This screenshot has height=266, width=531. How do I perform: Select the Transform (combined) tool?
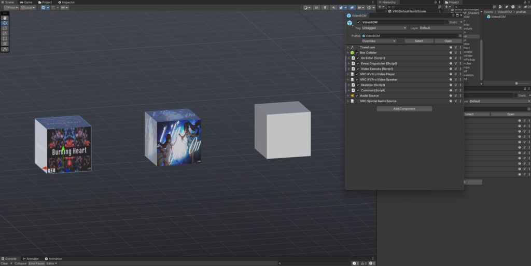[x=5, y=44]
